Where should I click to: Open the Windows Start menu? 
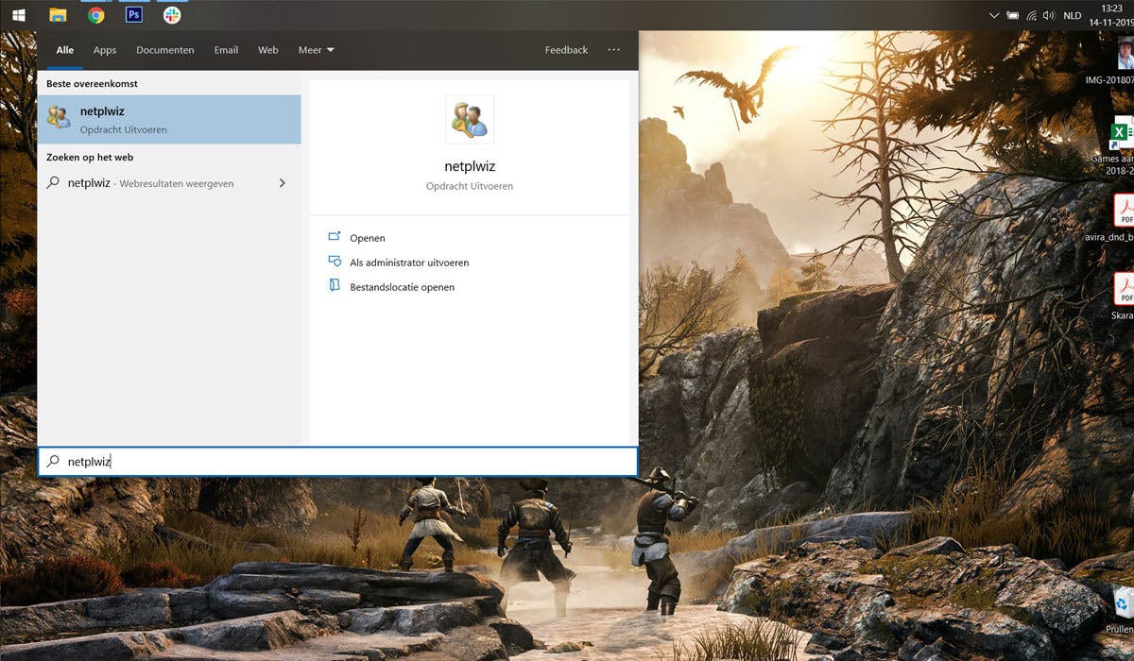point(18,14)
